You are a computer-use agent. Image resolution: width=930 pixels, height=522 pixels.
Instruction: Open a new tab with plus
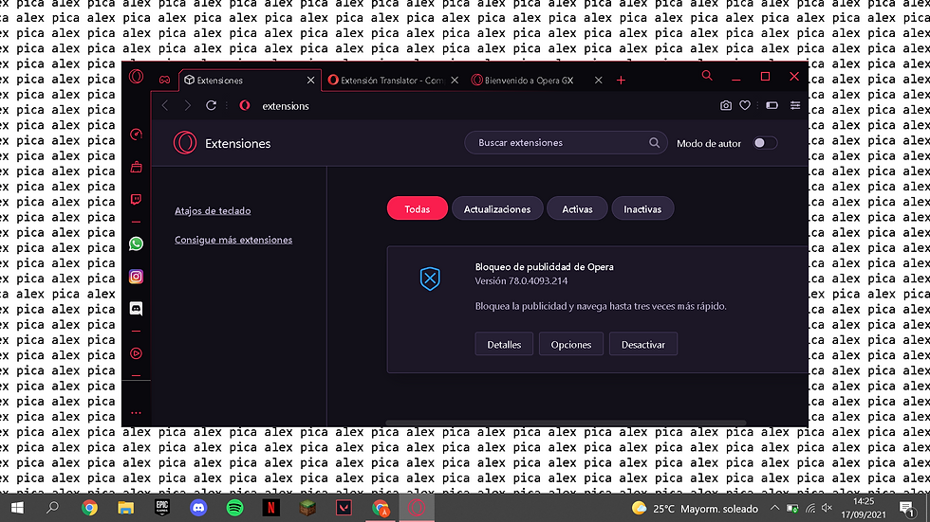(621, 80)
